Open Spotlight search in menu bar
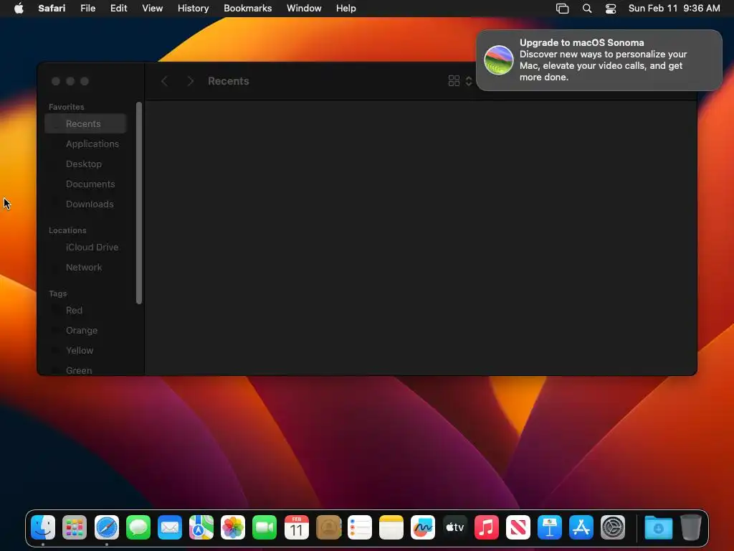The width and height of the screenshot is (734, 551). coord(586,9)
